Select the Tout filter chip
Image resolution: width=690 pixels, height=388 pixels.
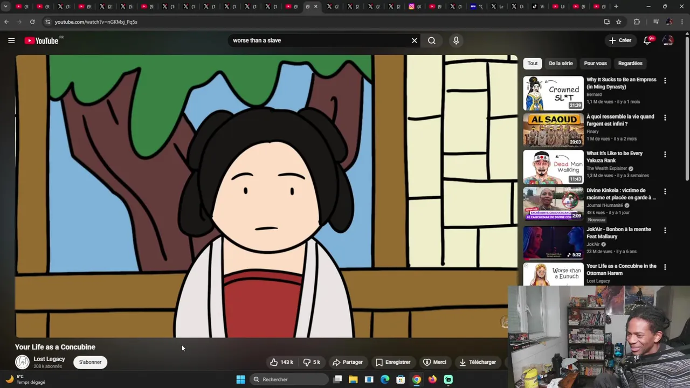pyautogui.click(x=533, y=63)
